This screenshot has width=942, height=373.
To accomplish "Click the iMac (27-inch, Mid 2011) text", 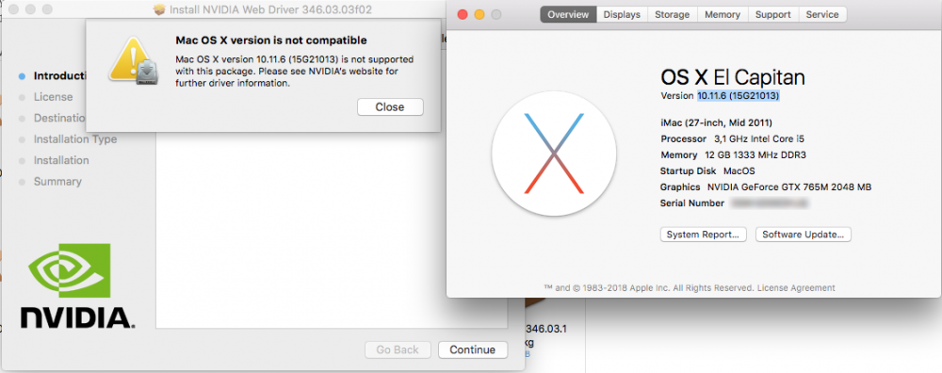I will click(x=716, y=122).
